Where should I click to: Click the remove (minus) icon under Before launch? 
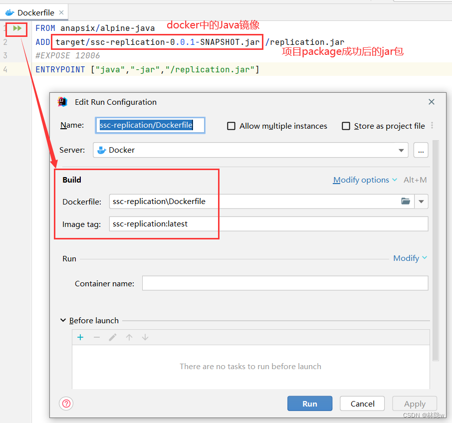(x=96, y=337)
